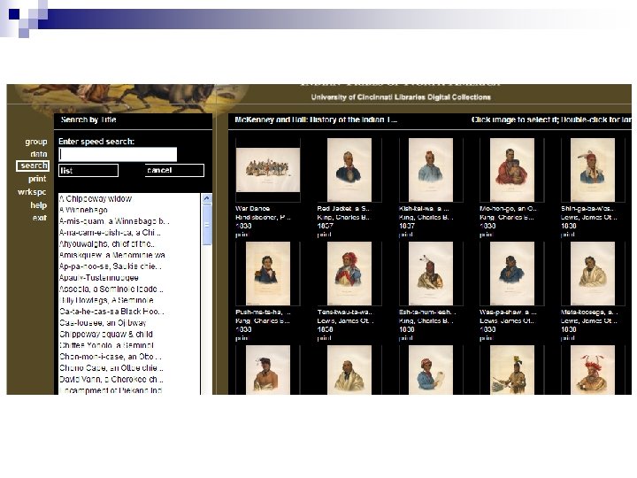The image size is (637, 478).
Task: Select the Shin-ga-ba-wos portrait thumbnail
Action: click(593, 169)
